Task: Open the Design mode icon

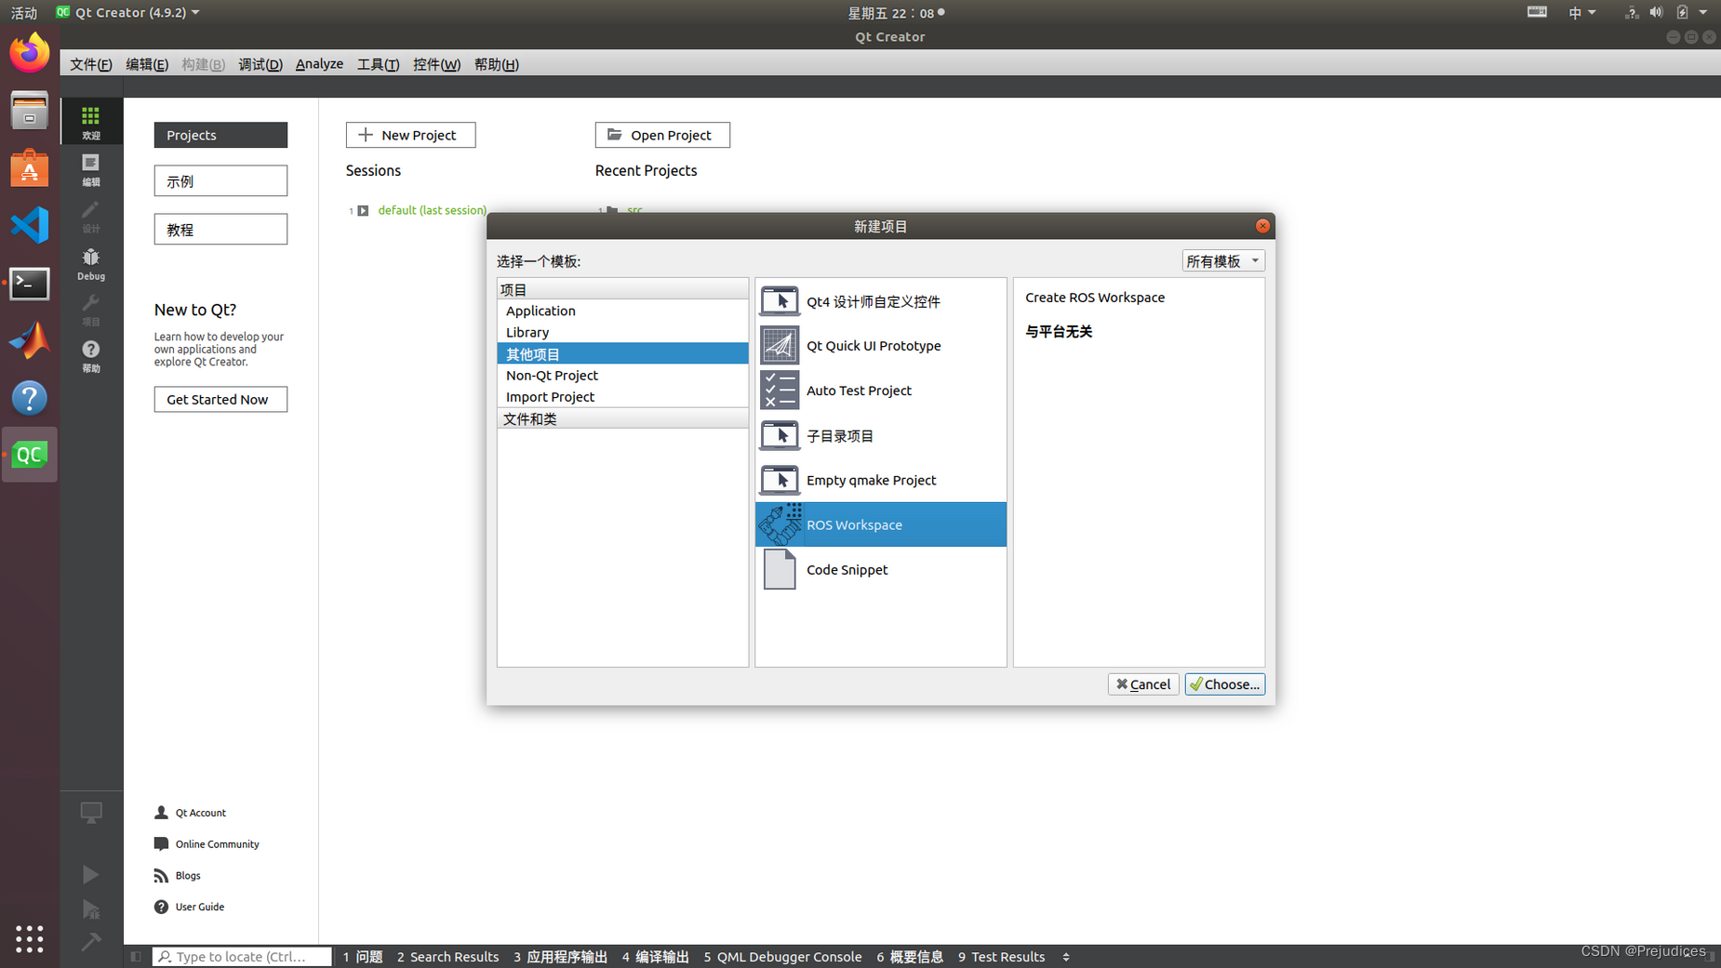Action: coord(90,216)
